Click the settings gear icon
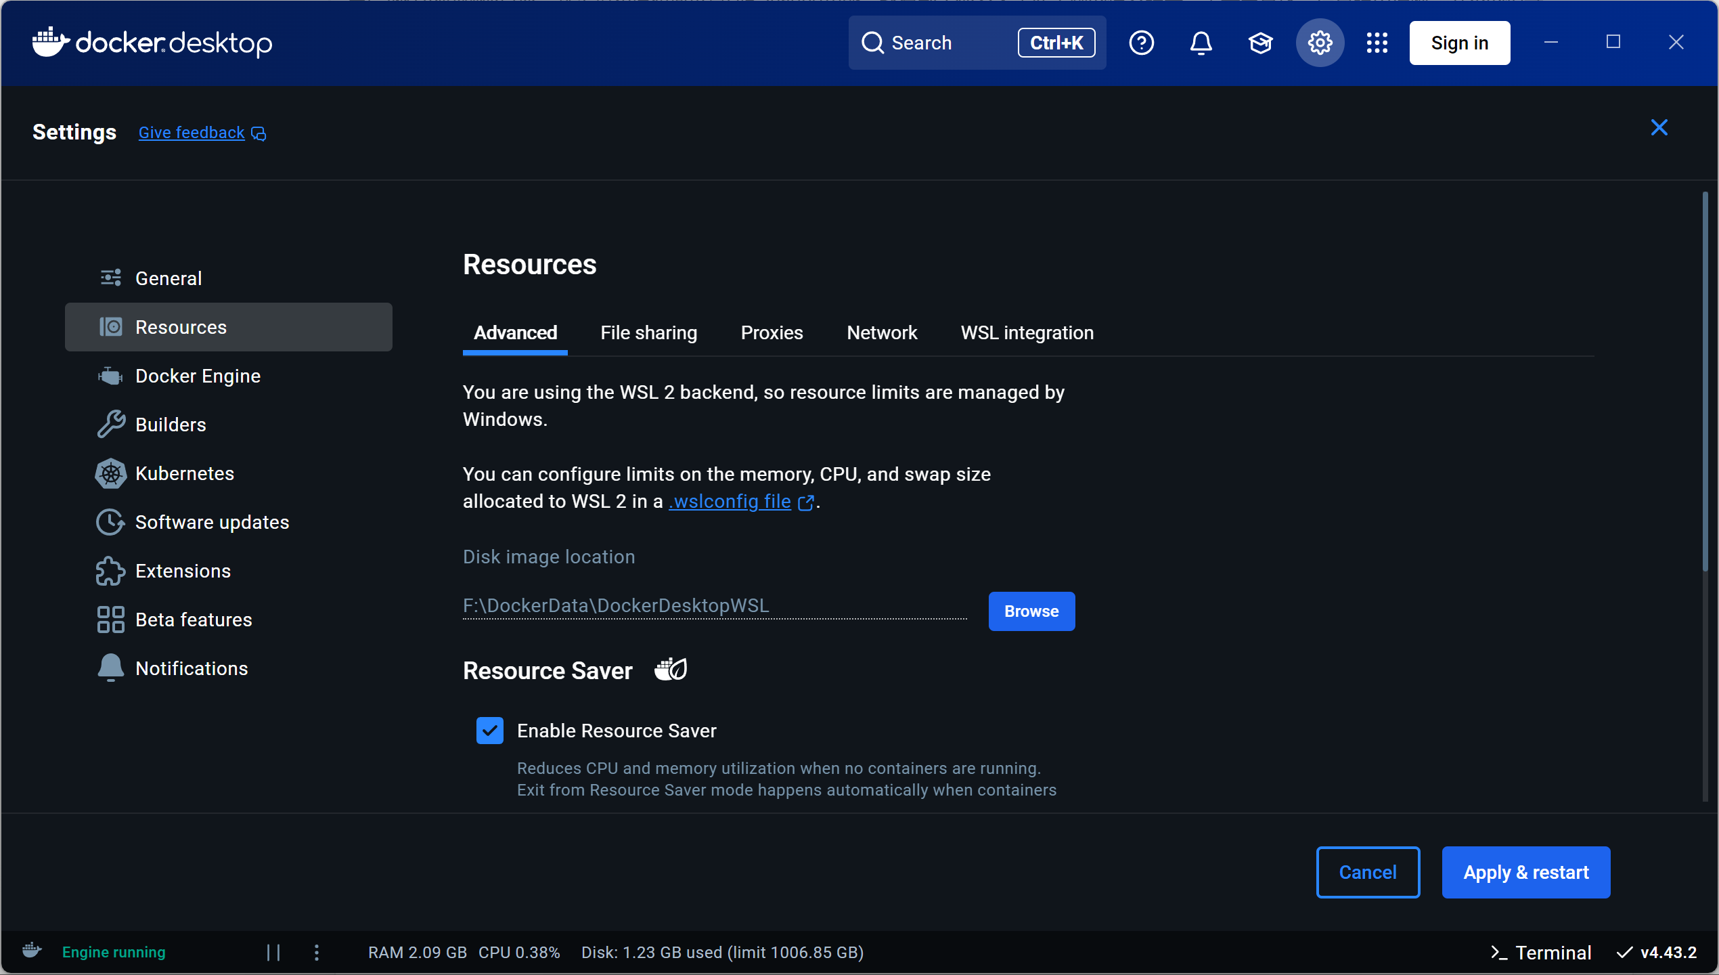Screen dimensions: 1719x975 [1320, 43]
